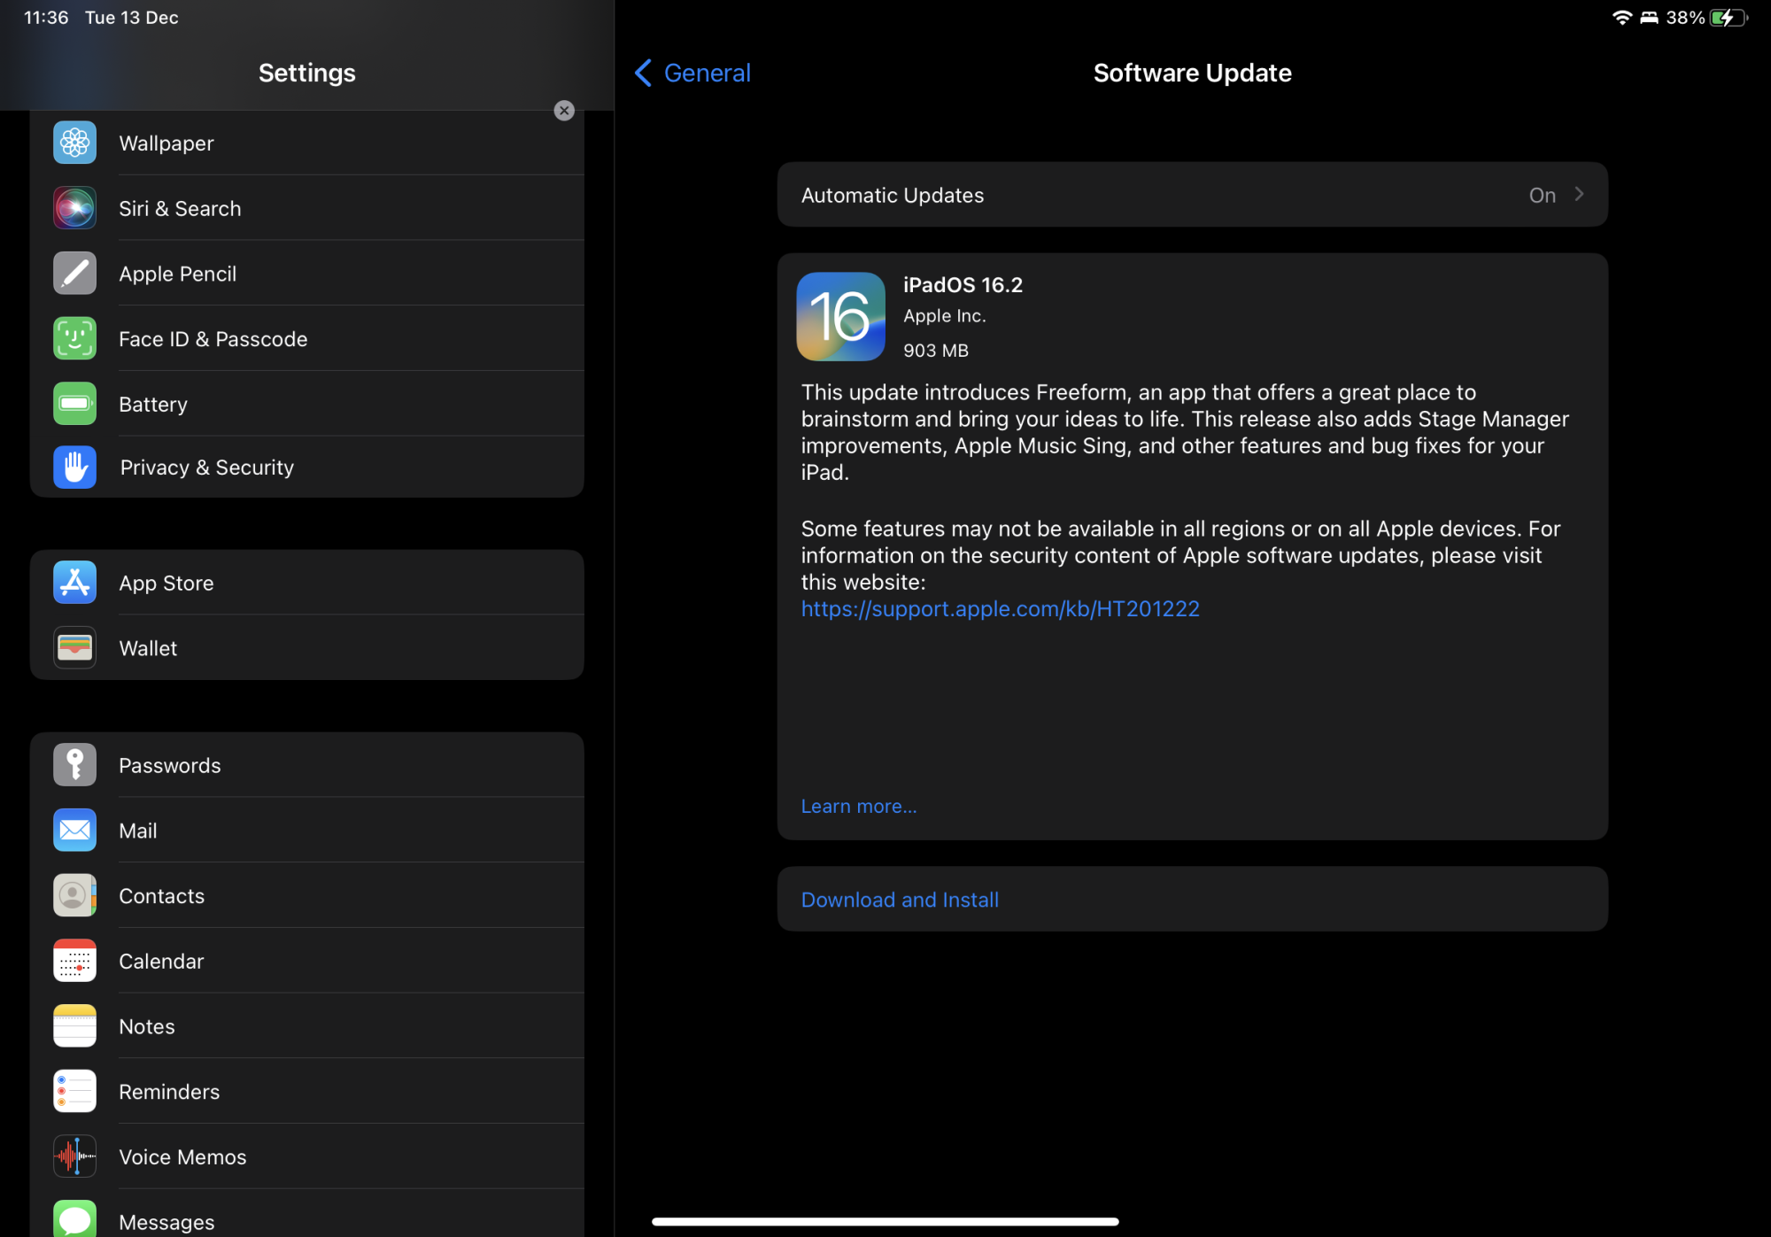Open the Wallpaper settings icon
1771x1237 pixels.
[74, 143]
